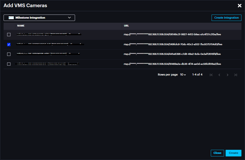This screenshot has height=160, width=245.
Task: Select the RTSP URL ending in 7bc9375704d0
Action: (x=173, y=44)
